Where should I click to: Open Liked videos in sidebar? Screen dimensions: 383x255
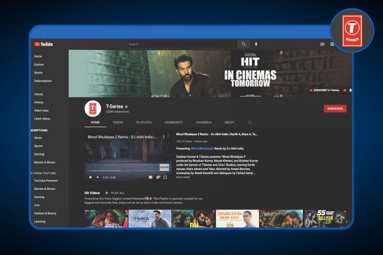click(42, 118)
